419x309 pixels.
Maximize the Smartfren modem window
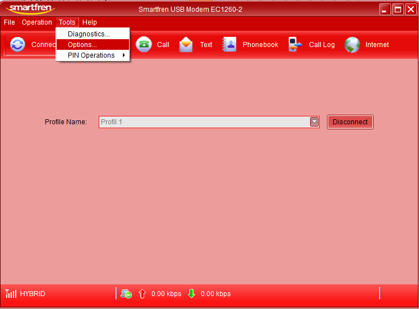click(x=398, y=10)
